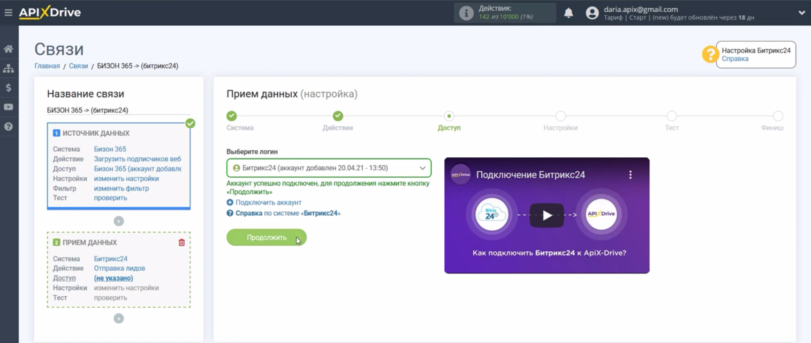Click Подключить аккаунт link

(268, 203)
